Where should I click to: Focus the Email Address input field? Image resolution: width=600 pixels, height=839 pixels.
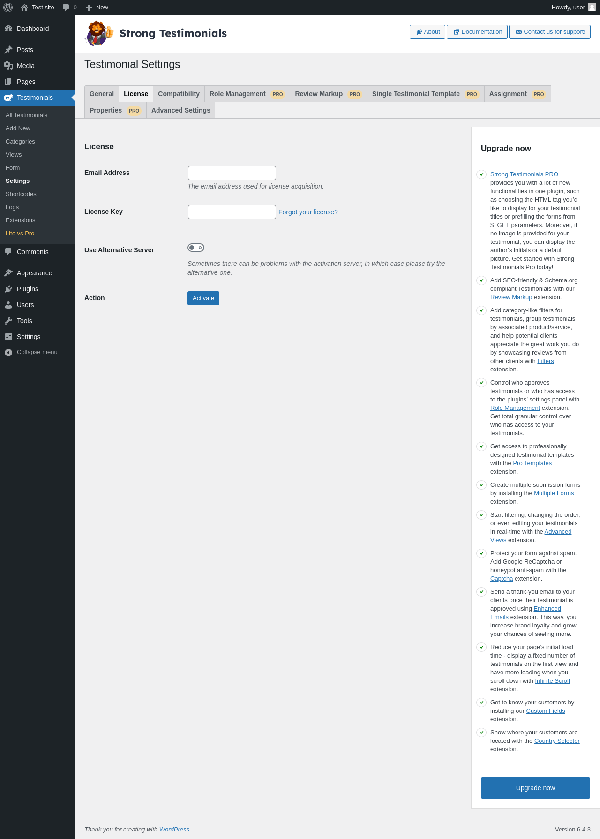[x=232, y=173]
